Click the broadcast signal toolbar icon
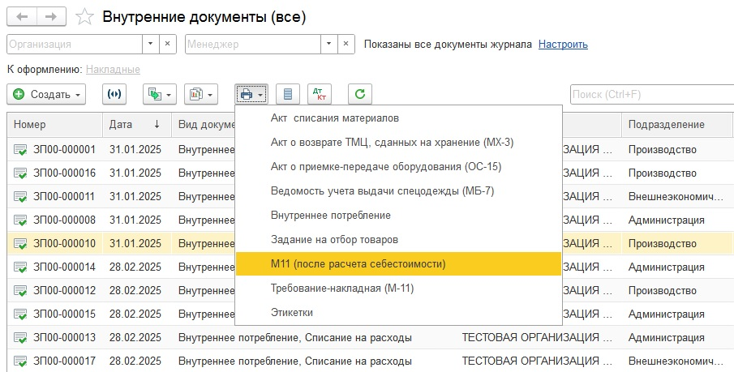 pos(114,95)
